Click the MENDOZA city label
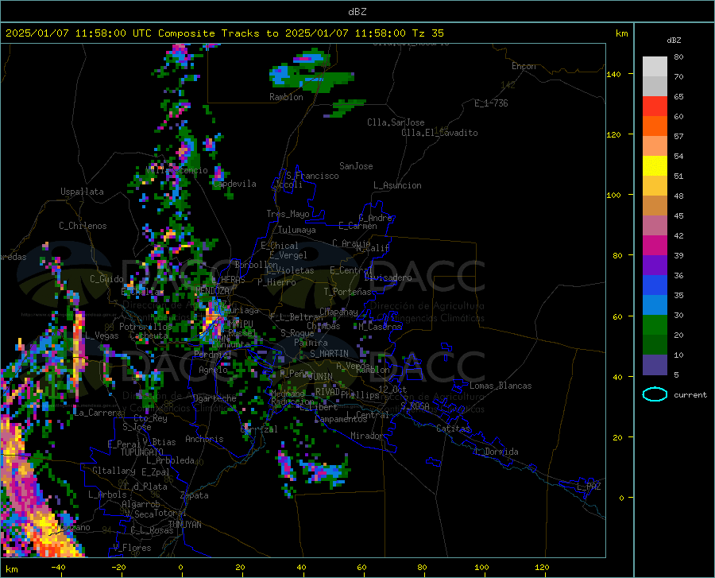The width and height of the screenshot is (715, 578). pos(212,290)
